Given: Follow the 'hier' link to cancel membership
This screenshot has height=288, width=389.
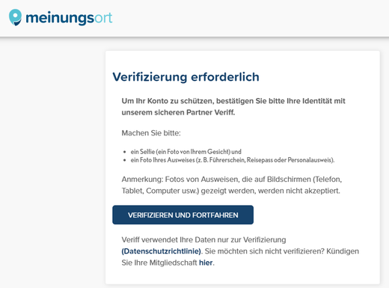Looking at the screenshot, I should (206, 263).
